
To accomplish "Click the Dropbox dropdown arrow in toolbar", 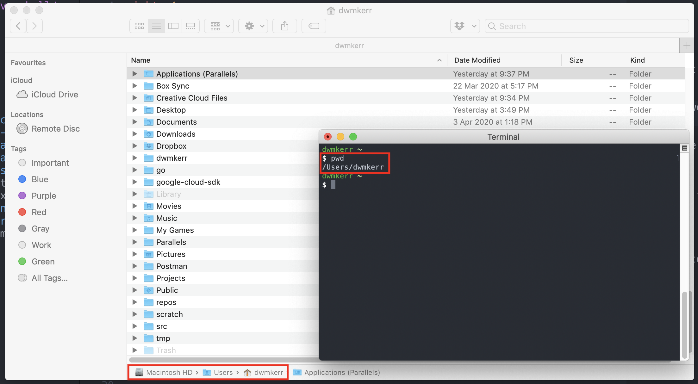I will click(474, 26).
